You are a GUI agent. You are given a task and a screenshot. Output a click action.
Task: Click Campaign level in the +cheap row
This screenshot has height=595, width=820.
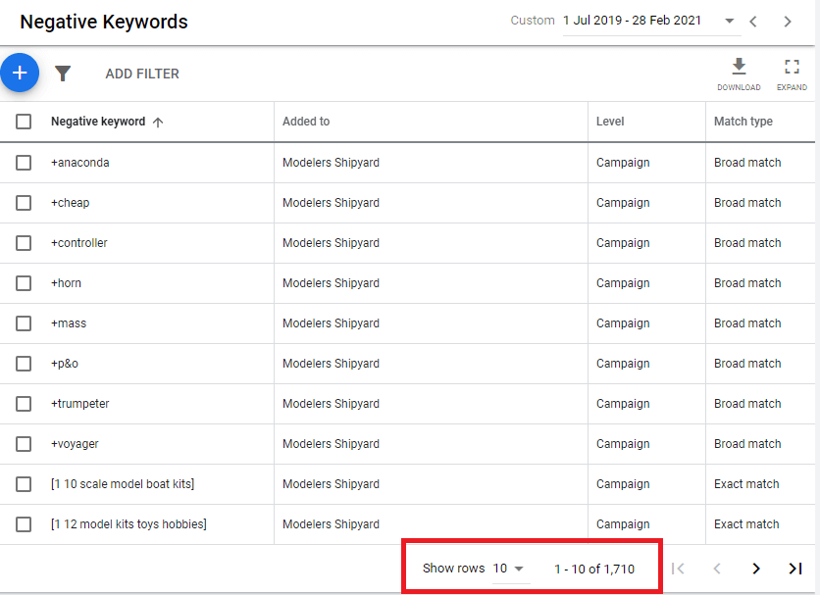pos(623,203)
